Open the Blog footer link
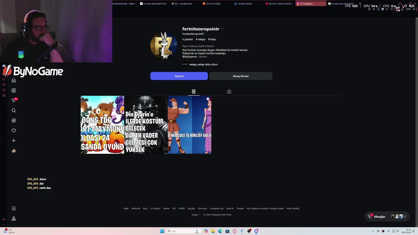This screenshot has width=418, height=235. pyautogui.click(x=145, y=209)
